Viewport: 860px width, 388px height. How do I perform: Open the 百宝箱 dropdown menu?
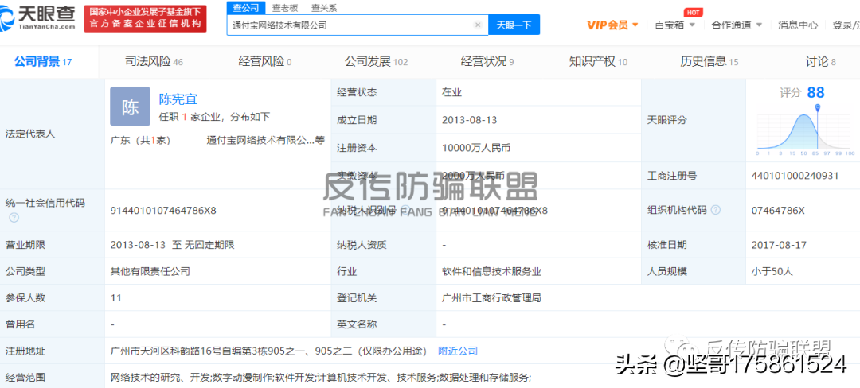pyautogui.click(x=674, y=25)
